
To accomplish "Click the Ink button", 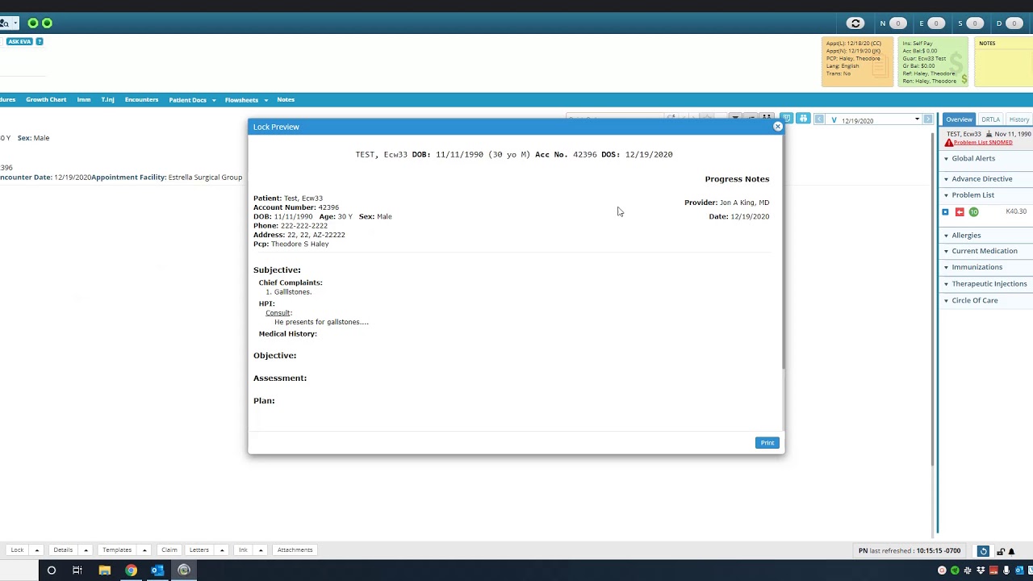I will [243, 550].
